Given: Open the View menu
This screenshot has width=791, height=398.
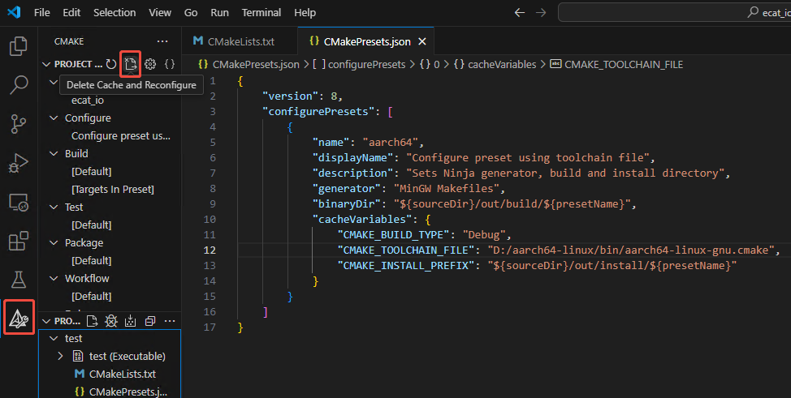Looking at the screenshot, I should 160,13.
